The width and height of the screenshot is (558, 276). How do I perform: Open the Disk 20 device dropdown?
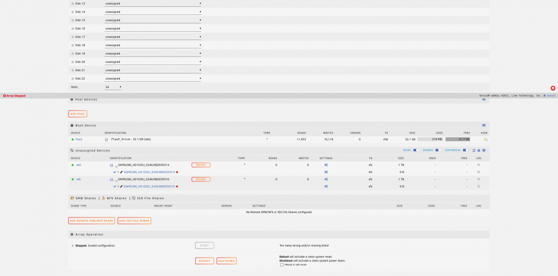tap(153, 62)
